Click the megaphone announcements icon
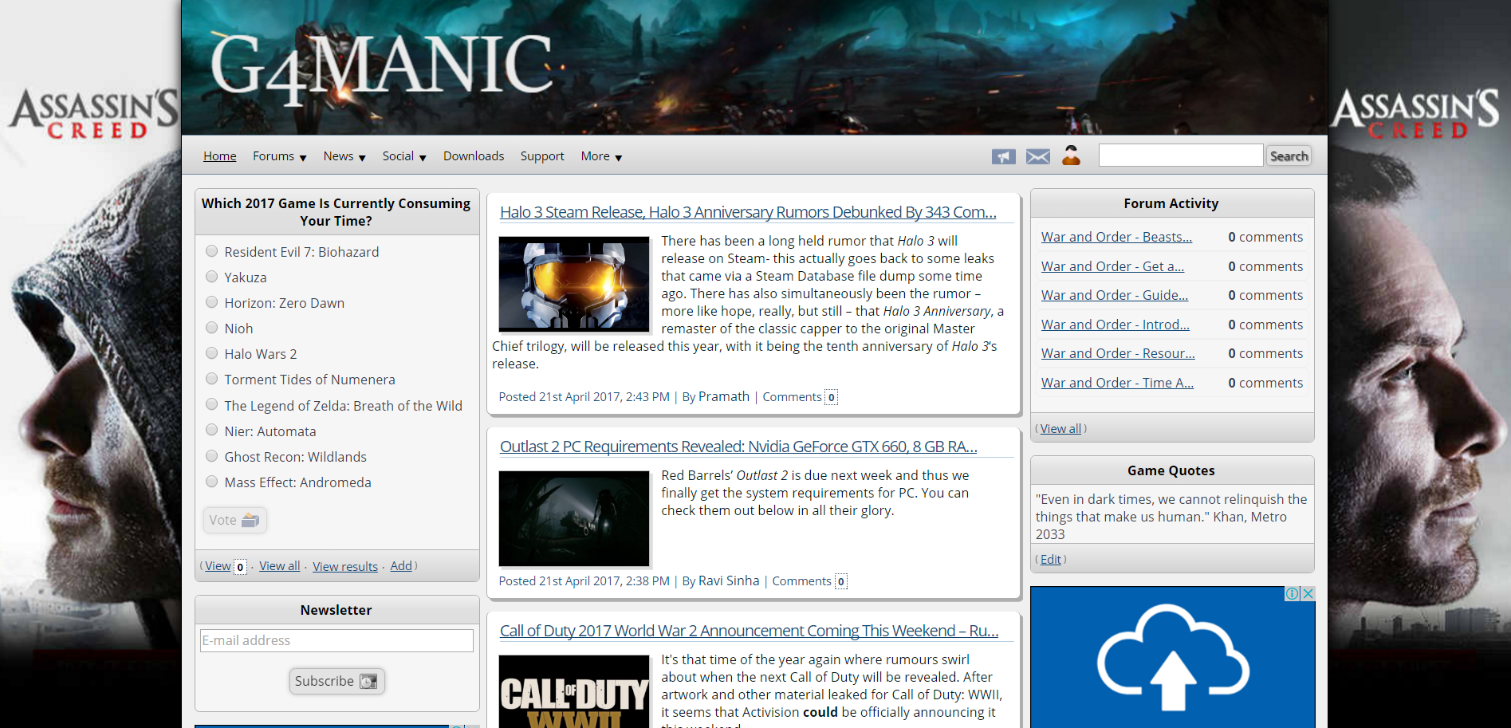Viewport: 1511px width, 728px height. pyautogui.click(x=1003, y=156)
